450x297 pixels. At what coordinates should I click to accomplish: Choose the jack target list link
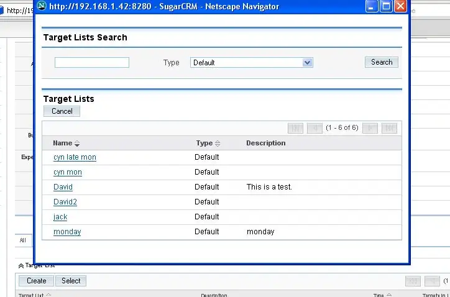click(x=60, y=217)
